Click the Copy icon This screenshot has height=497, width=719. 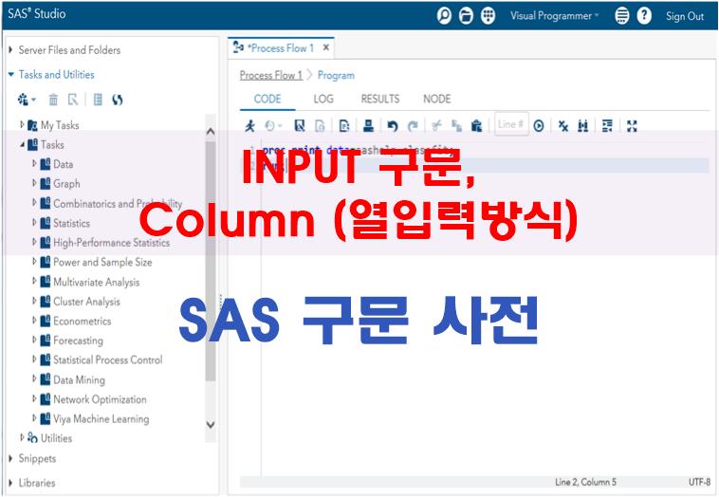click(x=456, y=125)
